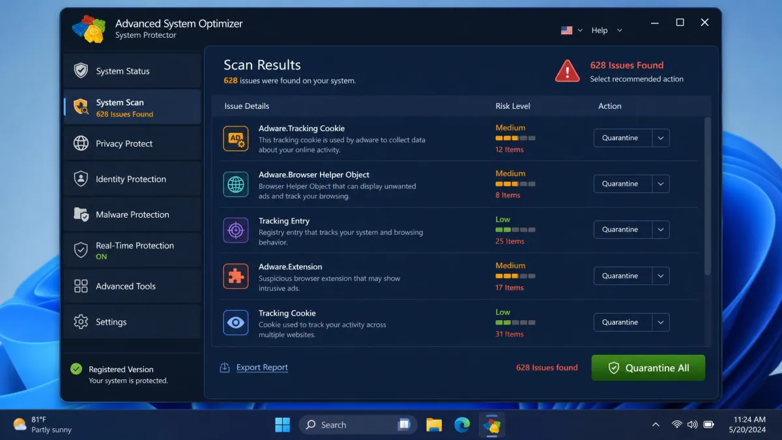The image size is (782, 440).
Task: Click the Export Report download icon
Action: (x=225, y=368)
